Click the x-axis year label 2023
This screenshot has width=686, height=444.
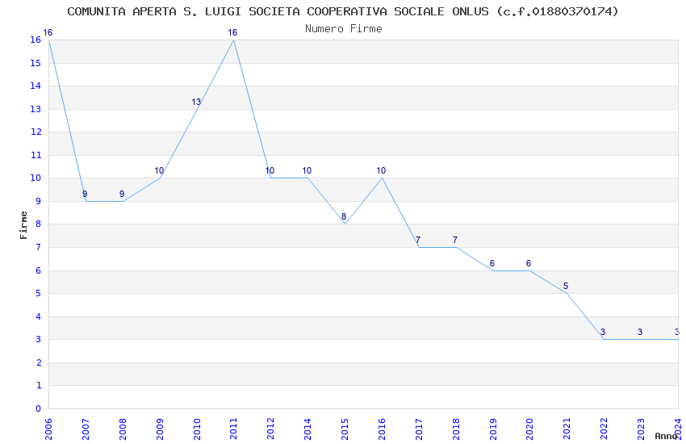[641, 429]
